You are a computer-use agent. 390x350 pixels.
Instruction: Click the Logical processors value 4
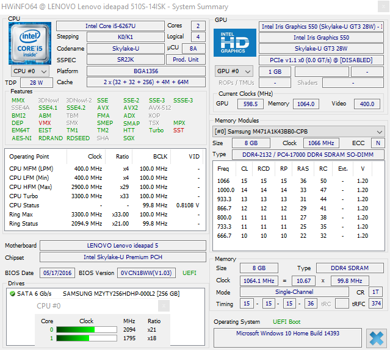click(x=198, y=37)
